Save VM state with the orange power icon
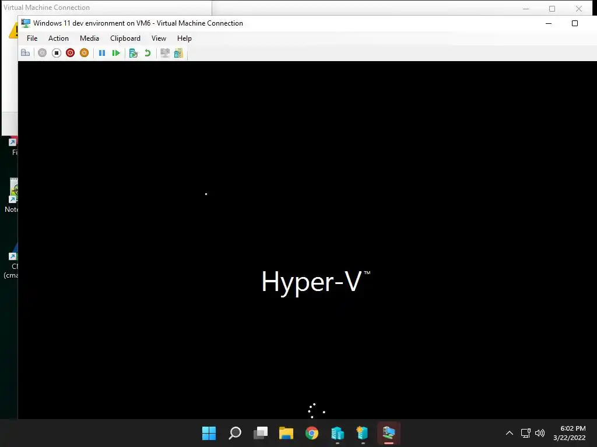The image size is (597, 447). click(84, 53)
